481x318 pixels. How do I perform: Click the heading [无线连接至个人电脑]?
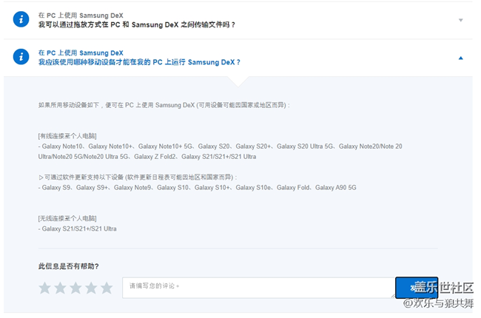(67, 218)
